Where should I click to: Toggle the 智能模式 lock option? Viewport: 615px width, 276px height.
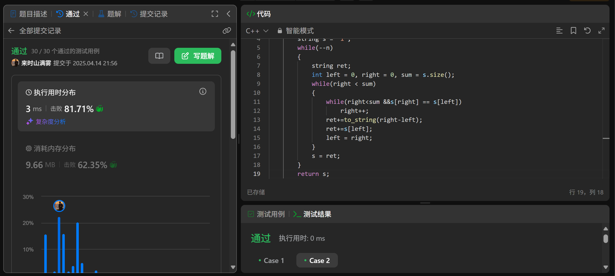tap(296, 31)
